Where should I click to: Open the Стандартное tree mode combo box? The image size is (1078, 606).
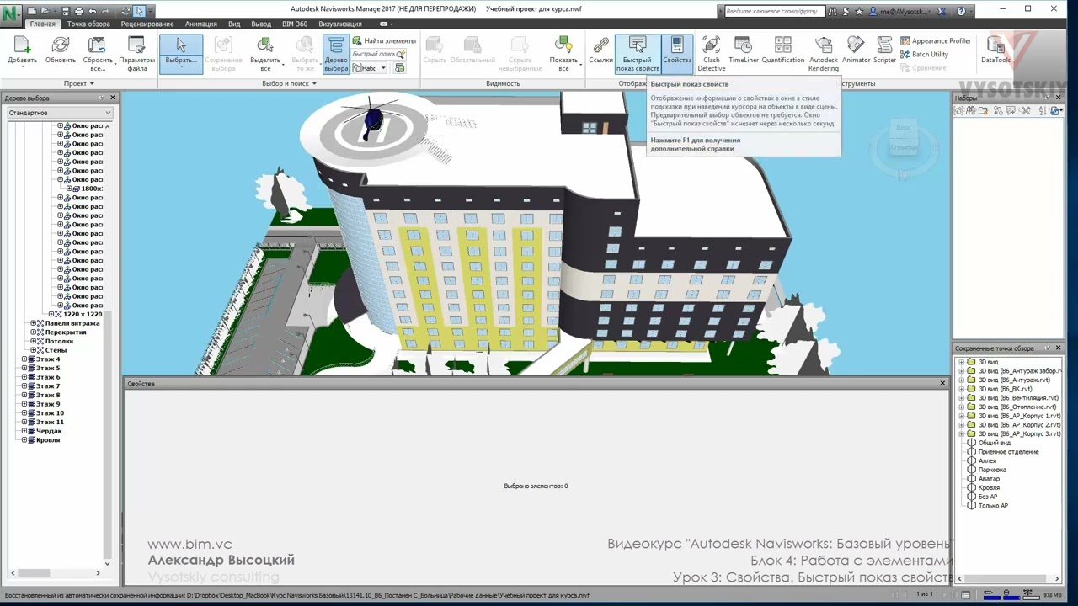[59, 113]
